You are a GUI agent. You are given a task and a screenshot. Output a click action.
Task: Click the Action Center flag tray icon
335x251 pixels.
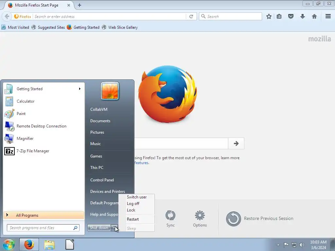click(286, 244)
